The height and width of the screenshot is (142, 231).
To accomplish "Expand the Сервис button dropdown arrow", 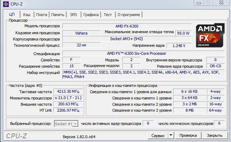I will point(171,135).
